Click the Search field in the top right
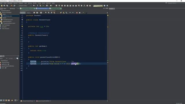 point(176,3)
